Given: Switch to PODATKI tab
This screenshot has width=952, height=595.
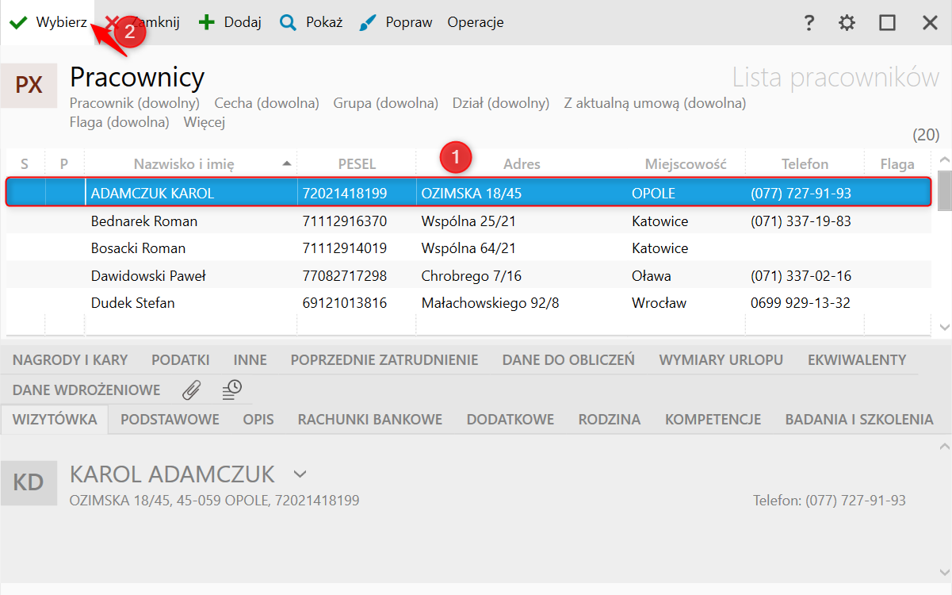Looking at the screenshot, I should click(x=181, y=360).
